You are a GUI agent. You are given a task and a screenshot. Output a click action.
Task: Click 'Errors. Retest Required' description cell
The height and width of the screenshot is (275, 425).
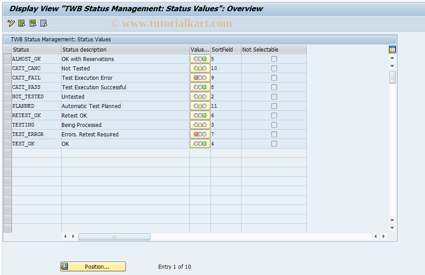pyautogui.click(x=125, y=135)
